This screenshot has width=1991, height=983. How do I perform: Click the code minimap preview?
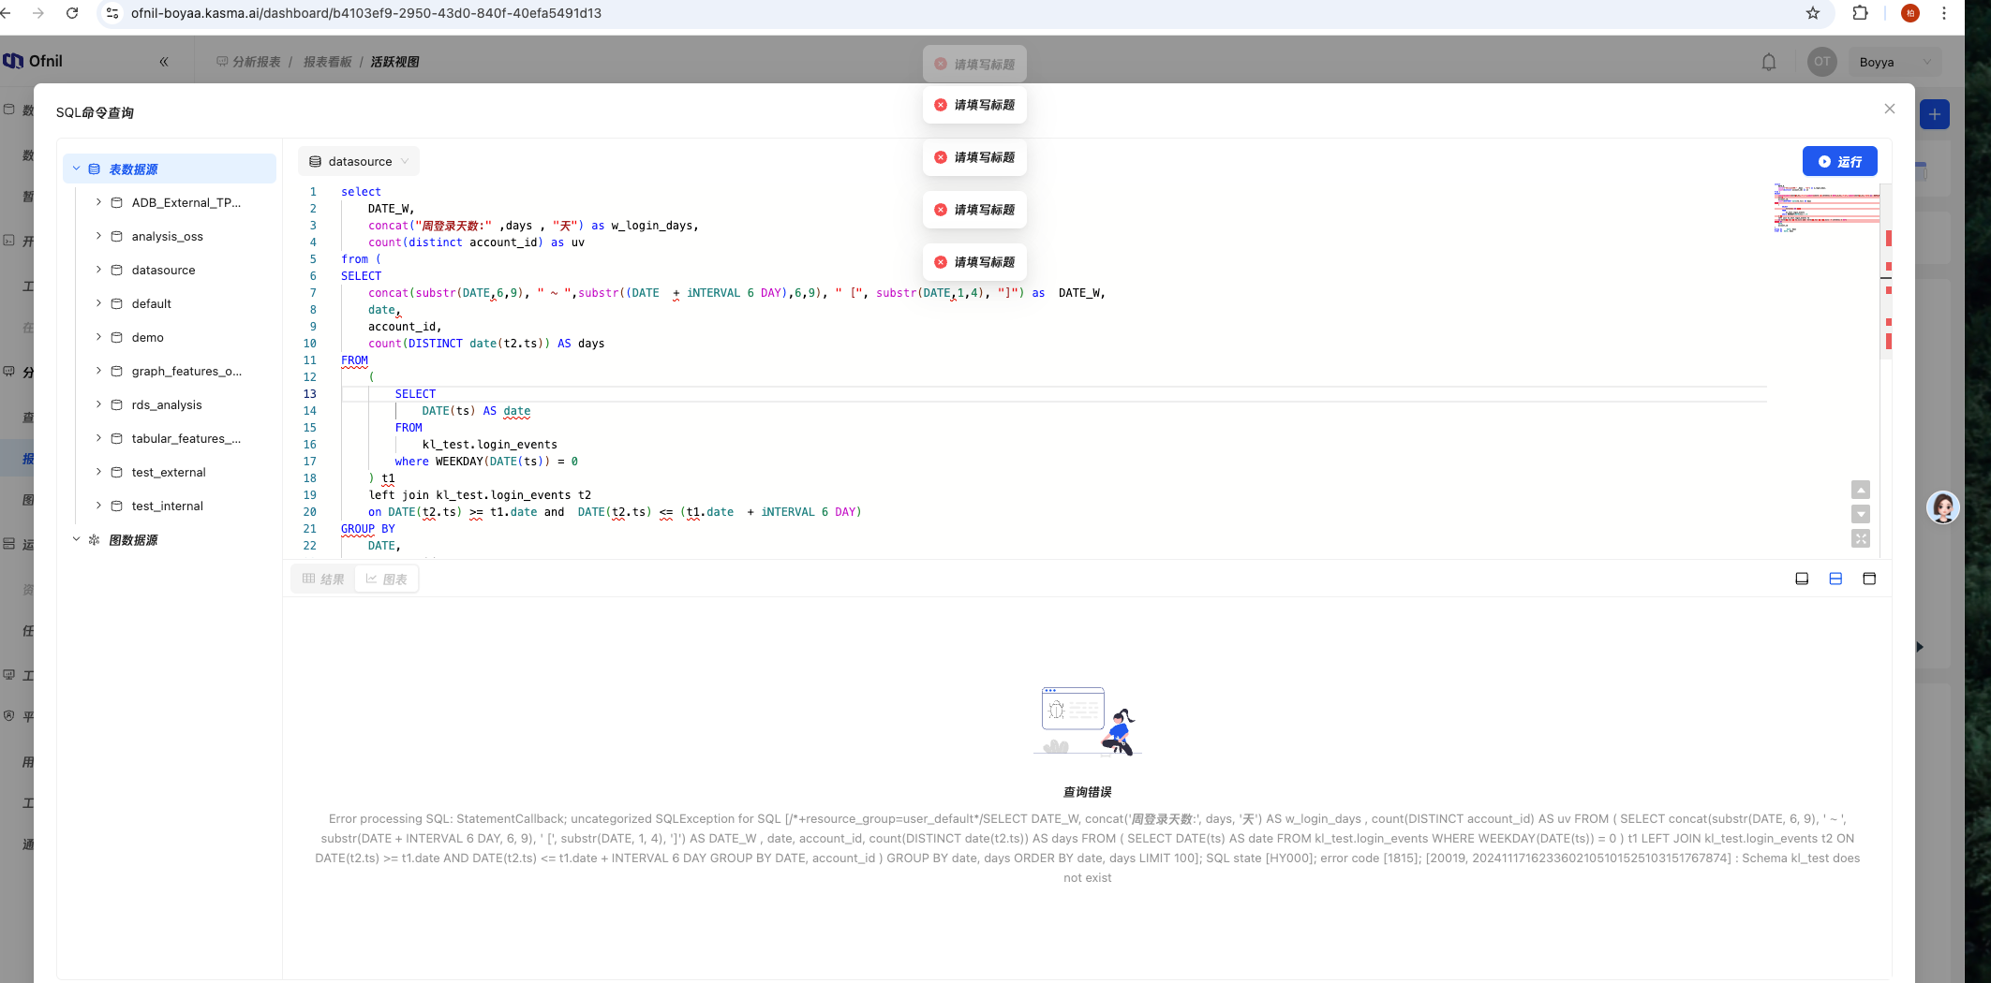[1825, 208]
